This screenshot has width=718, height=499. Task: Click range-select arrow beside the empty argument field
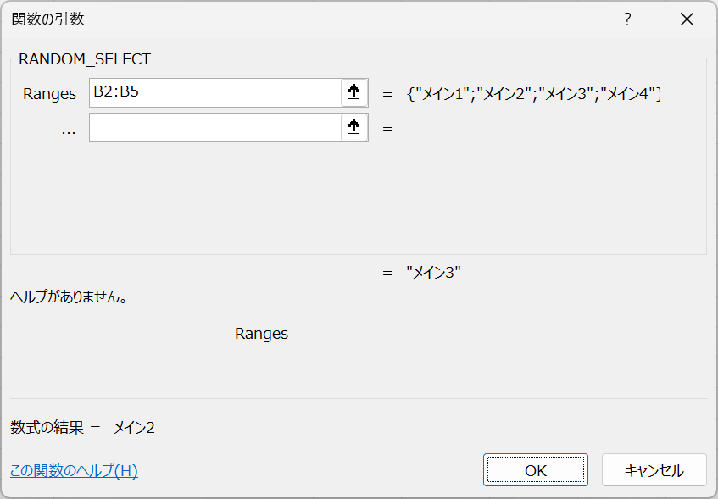click(x=354, y=127)
